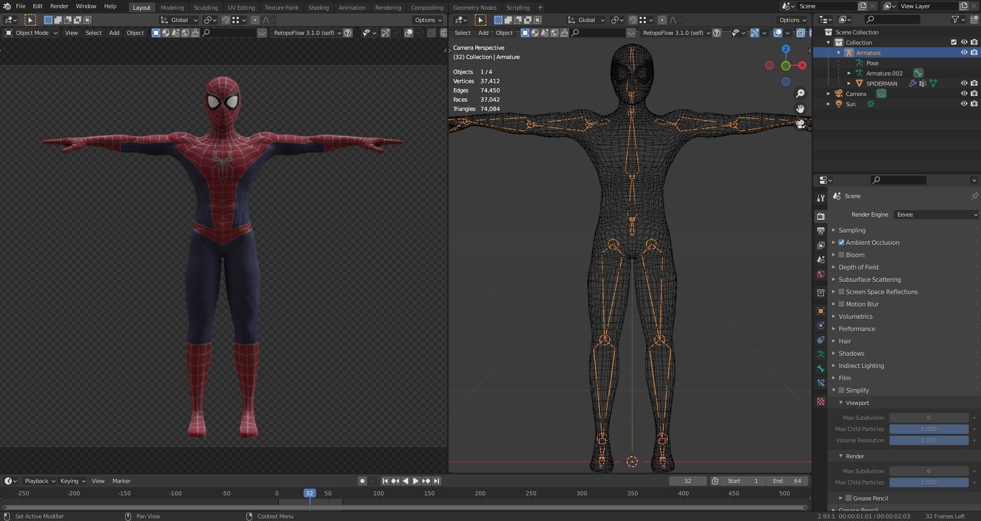Enable the Simplify checkbox

click(841, 390)
